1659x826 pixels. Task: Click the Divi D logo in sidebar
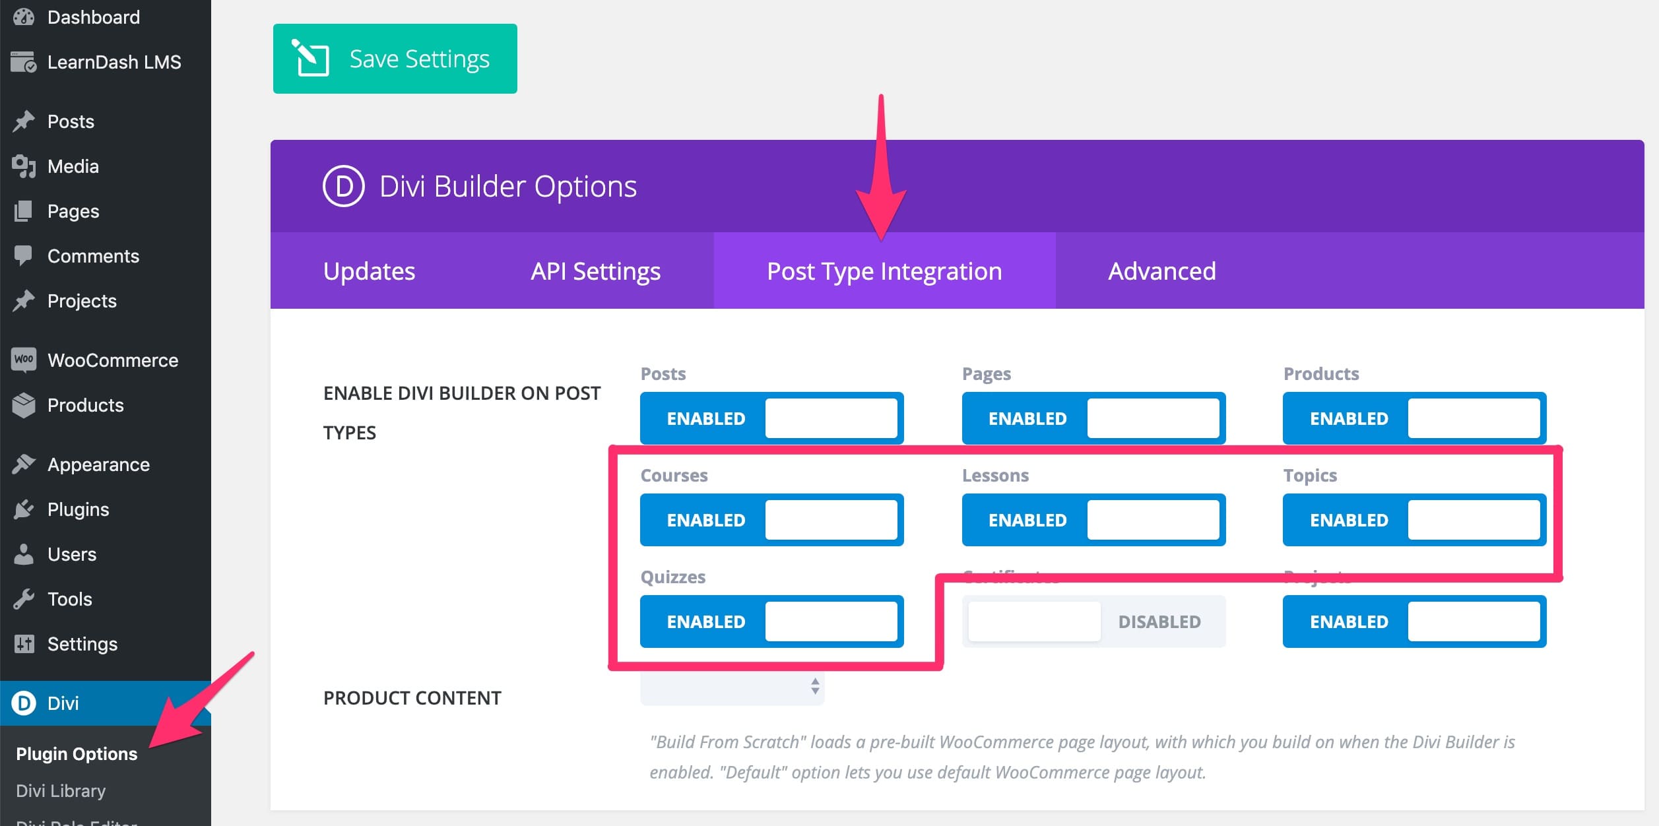pos(24,703)
